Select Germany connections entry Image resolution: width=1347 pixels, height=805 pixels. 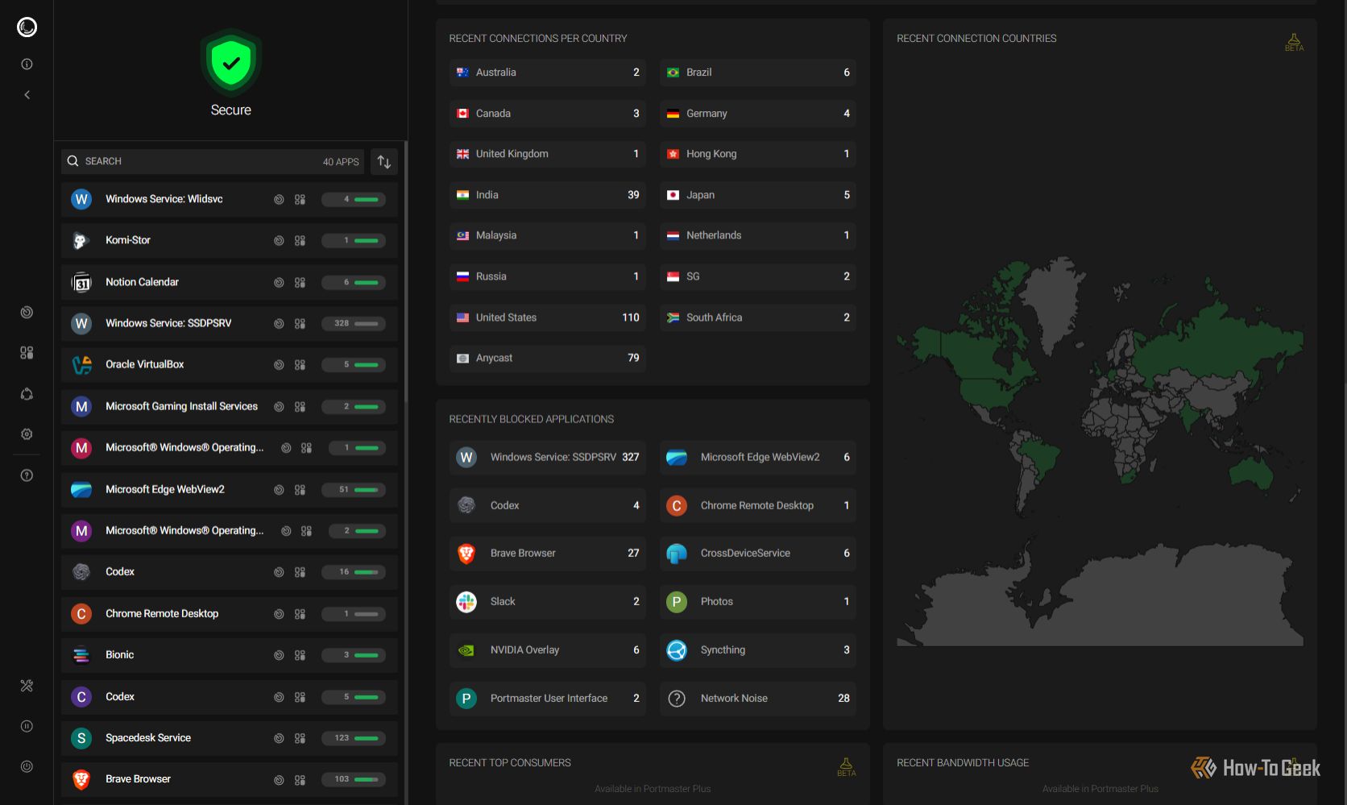pyautogui.click(x=758, y=114)
